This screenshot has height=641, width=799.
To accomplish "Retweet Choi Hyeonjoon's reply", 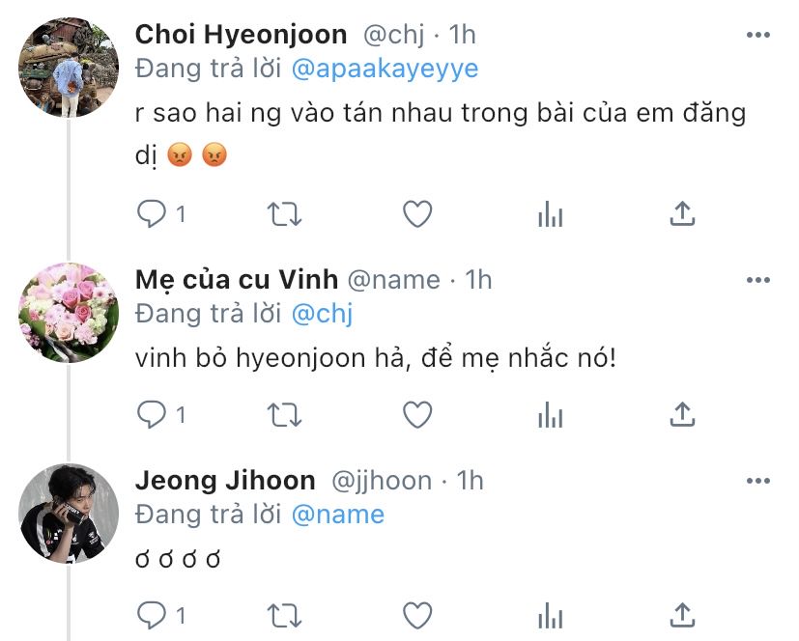I will click(284, 213).
